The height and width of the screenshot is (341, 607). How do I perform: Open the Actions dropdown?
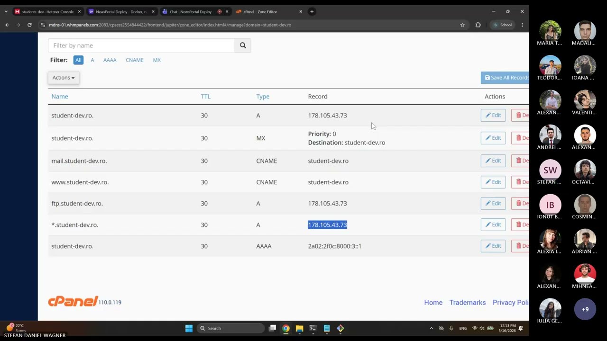point(64,78)
